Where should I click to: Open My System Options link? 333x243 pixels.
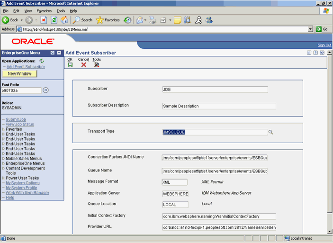[23, 183]
